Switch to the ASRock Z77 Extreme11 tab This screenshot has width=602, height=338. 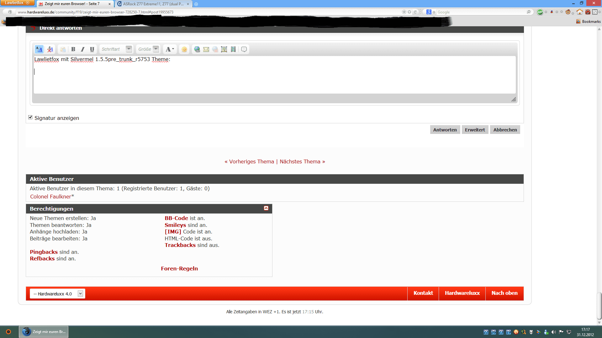pyautogui.click(x=153, y=4)
